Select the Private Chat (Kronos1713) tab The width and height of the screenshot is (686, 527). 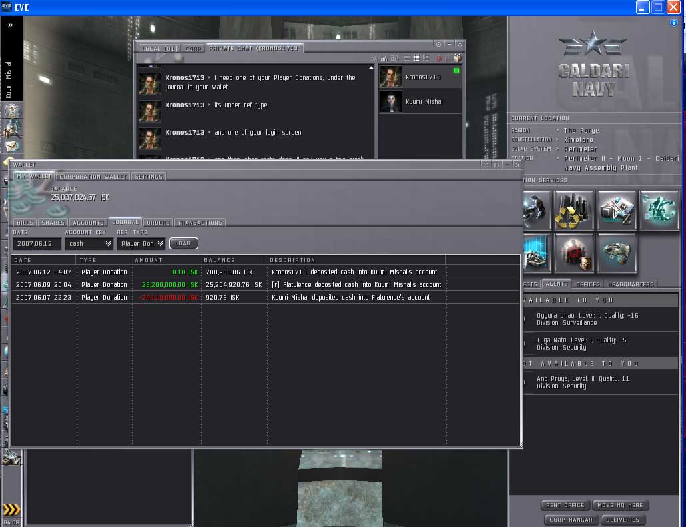254,48
